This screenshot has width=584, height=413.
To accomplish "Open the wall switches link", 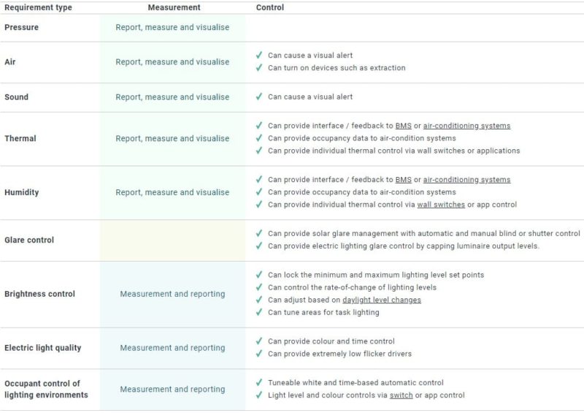I will 441,205.
